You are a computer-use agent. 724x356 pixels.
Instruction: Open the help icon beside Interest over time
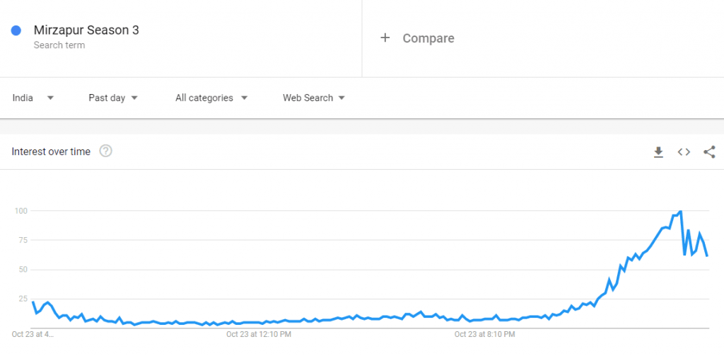coord(106,151)
